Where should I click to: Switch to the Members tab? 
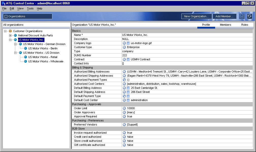pyautogui.click(x=226, y=25)
